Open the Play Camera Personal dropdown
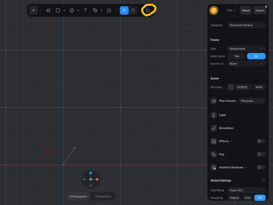 252,101
